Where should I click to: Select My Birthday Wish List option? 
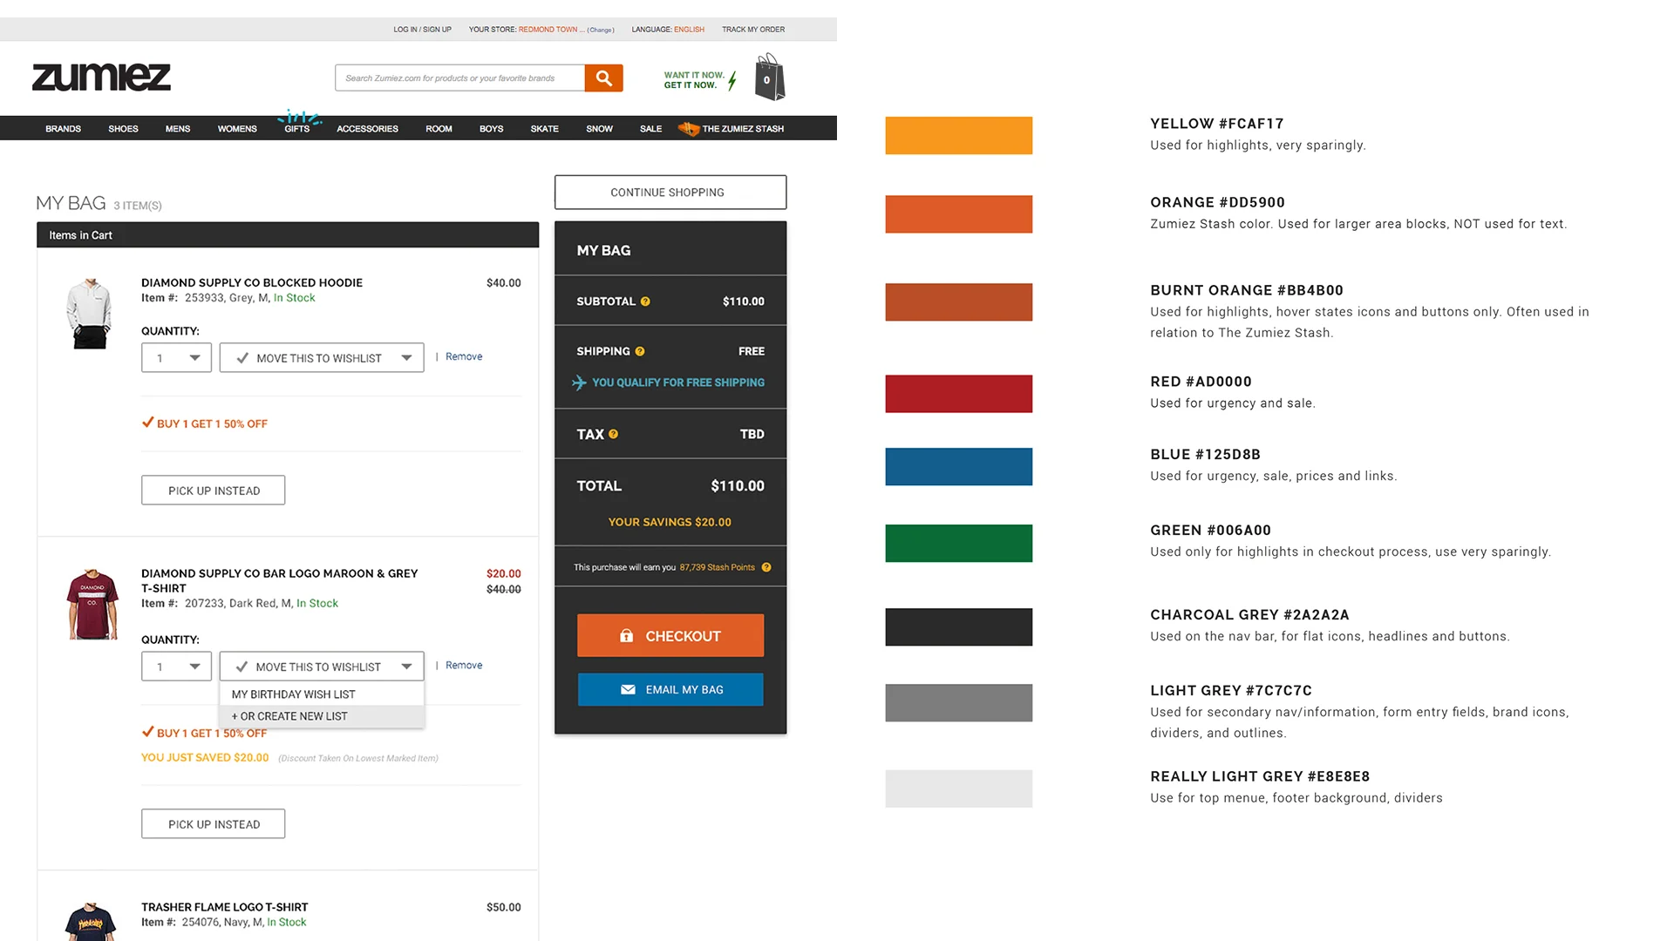pos(294,694)
